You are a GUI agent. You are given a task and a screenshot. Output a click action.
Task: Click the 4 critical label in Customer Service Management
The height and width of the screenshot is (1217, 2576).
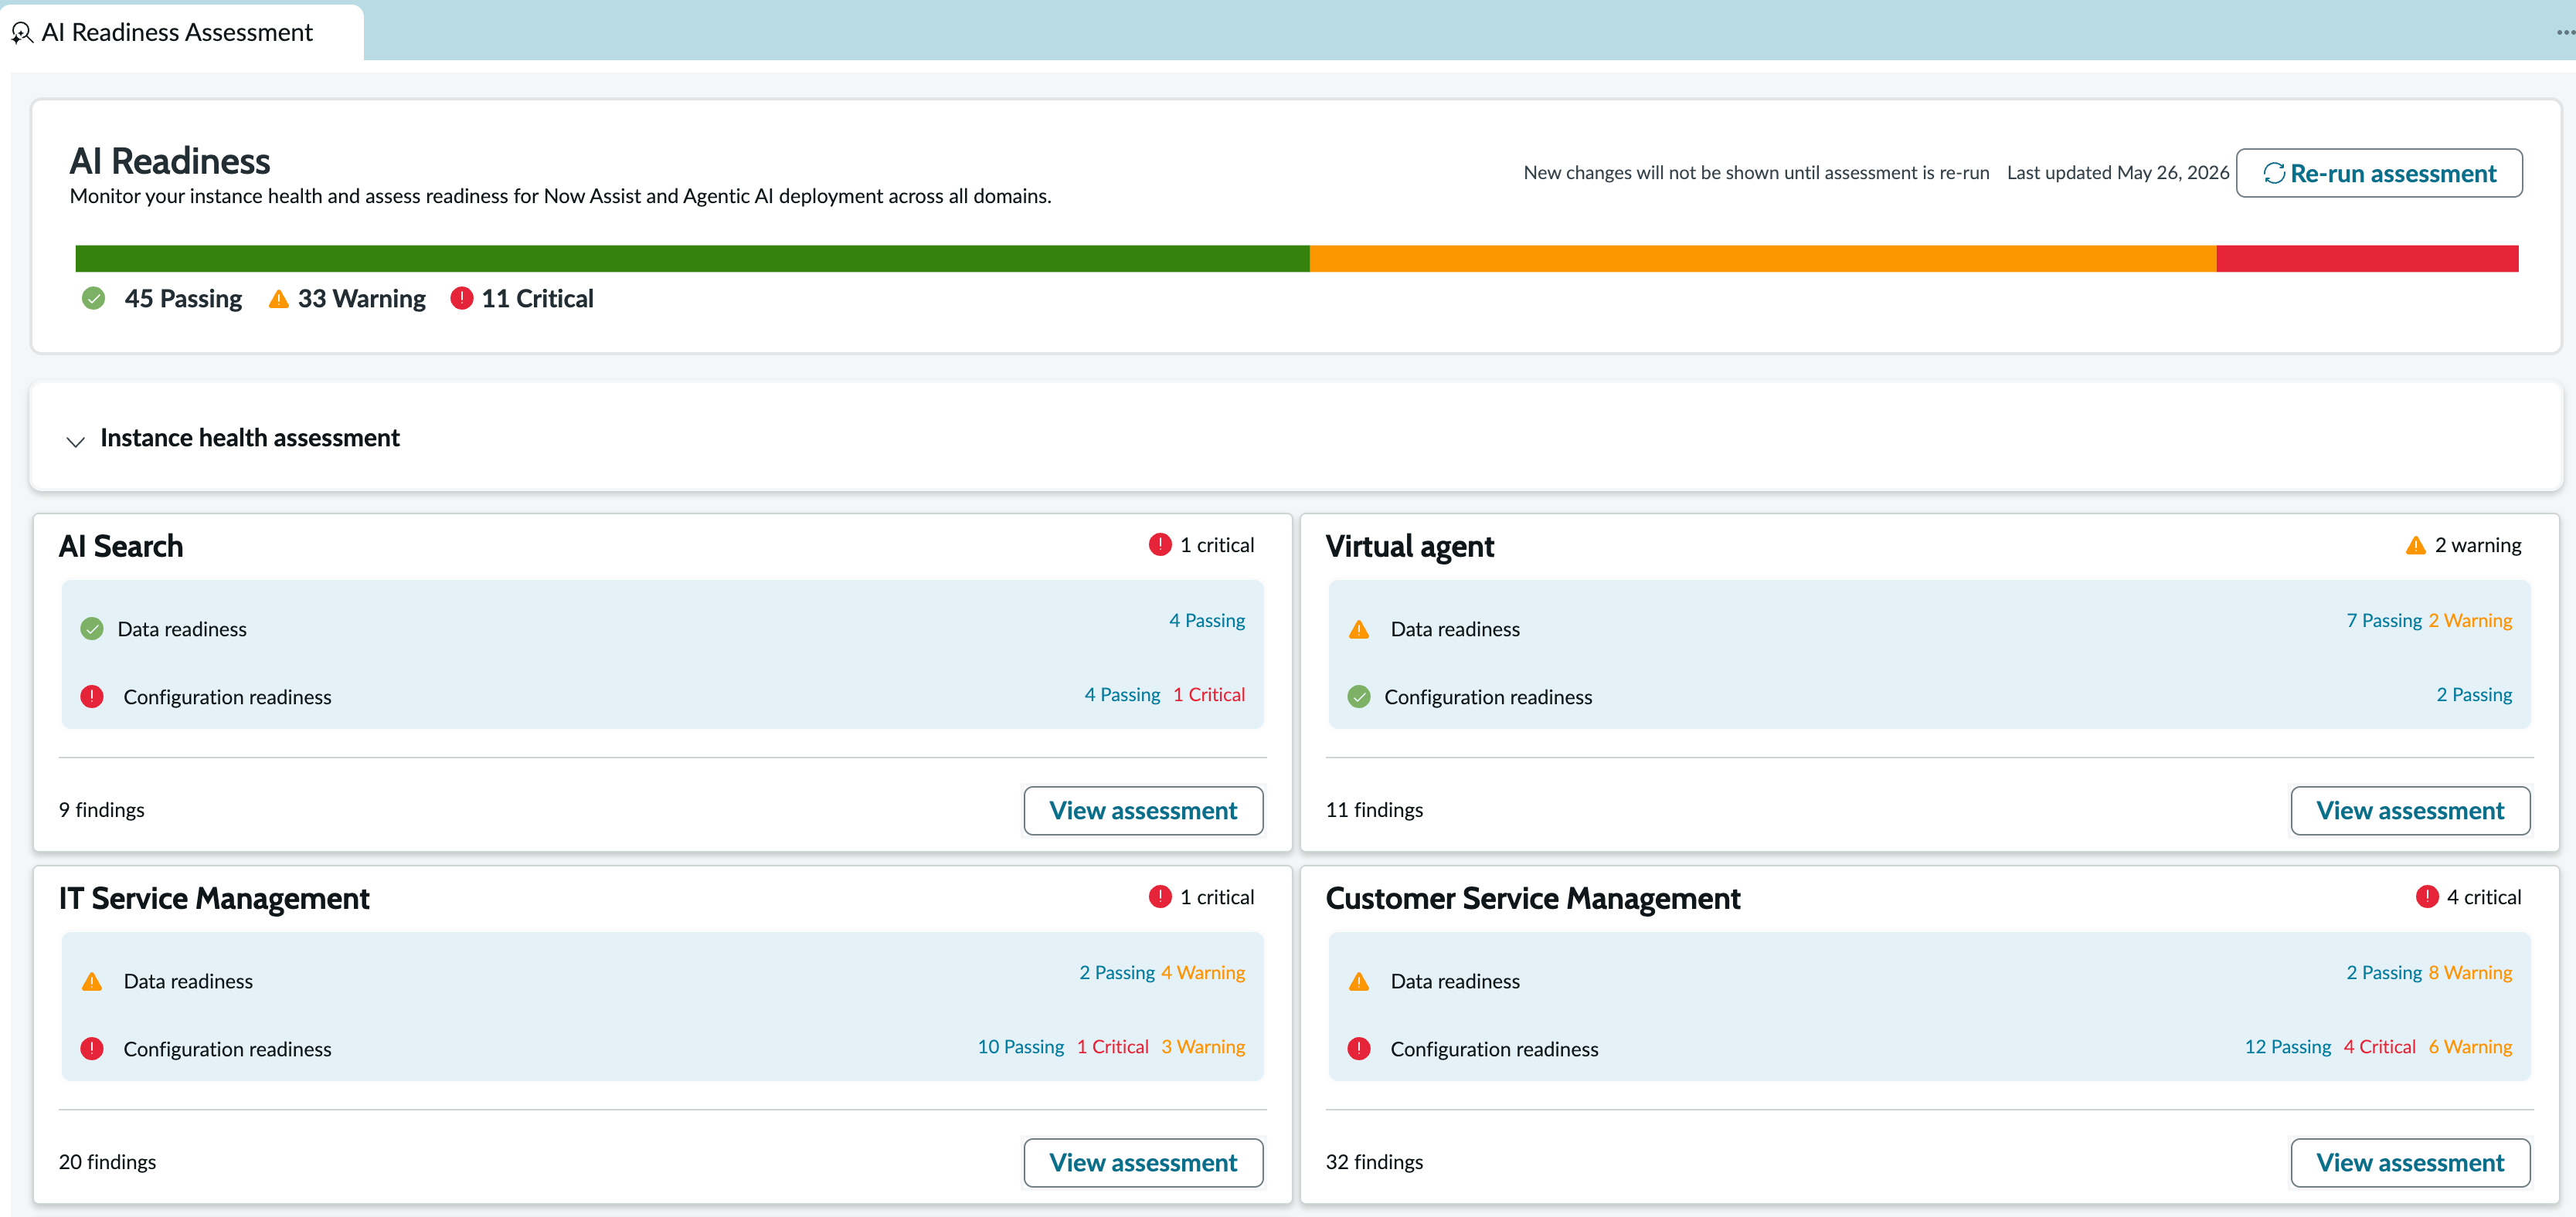point(2484,897)
